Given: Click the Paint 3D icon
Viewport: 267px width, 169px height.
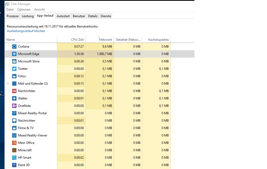Looking at the screenshot, I should point(14,165).
